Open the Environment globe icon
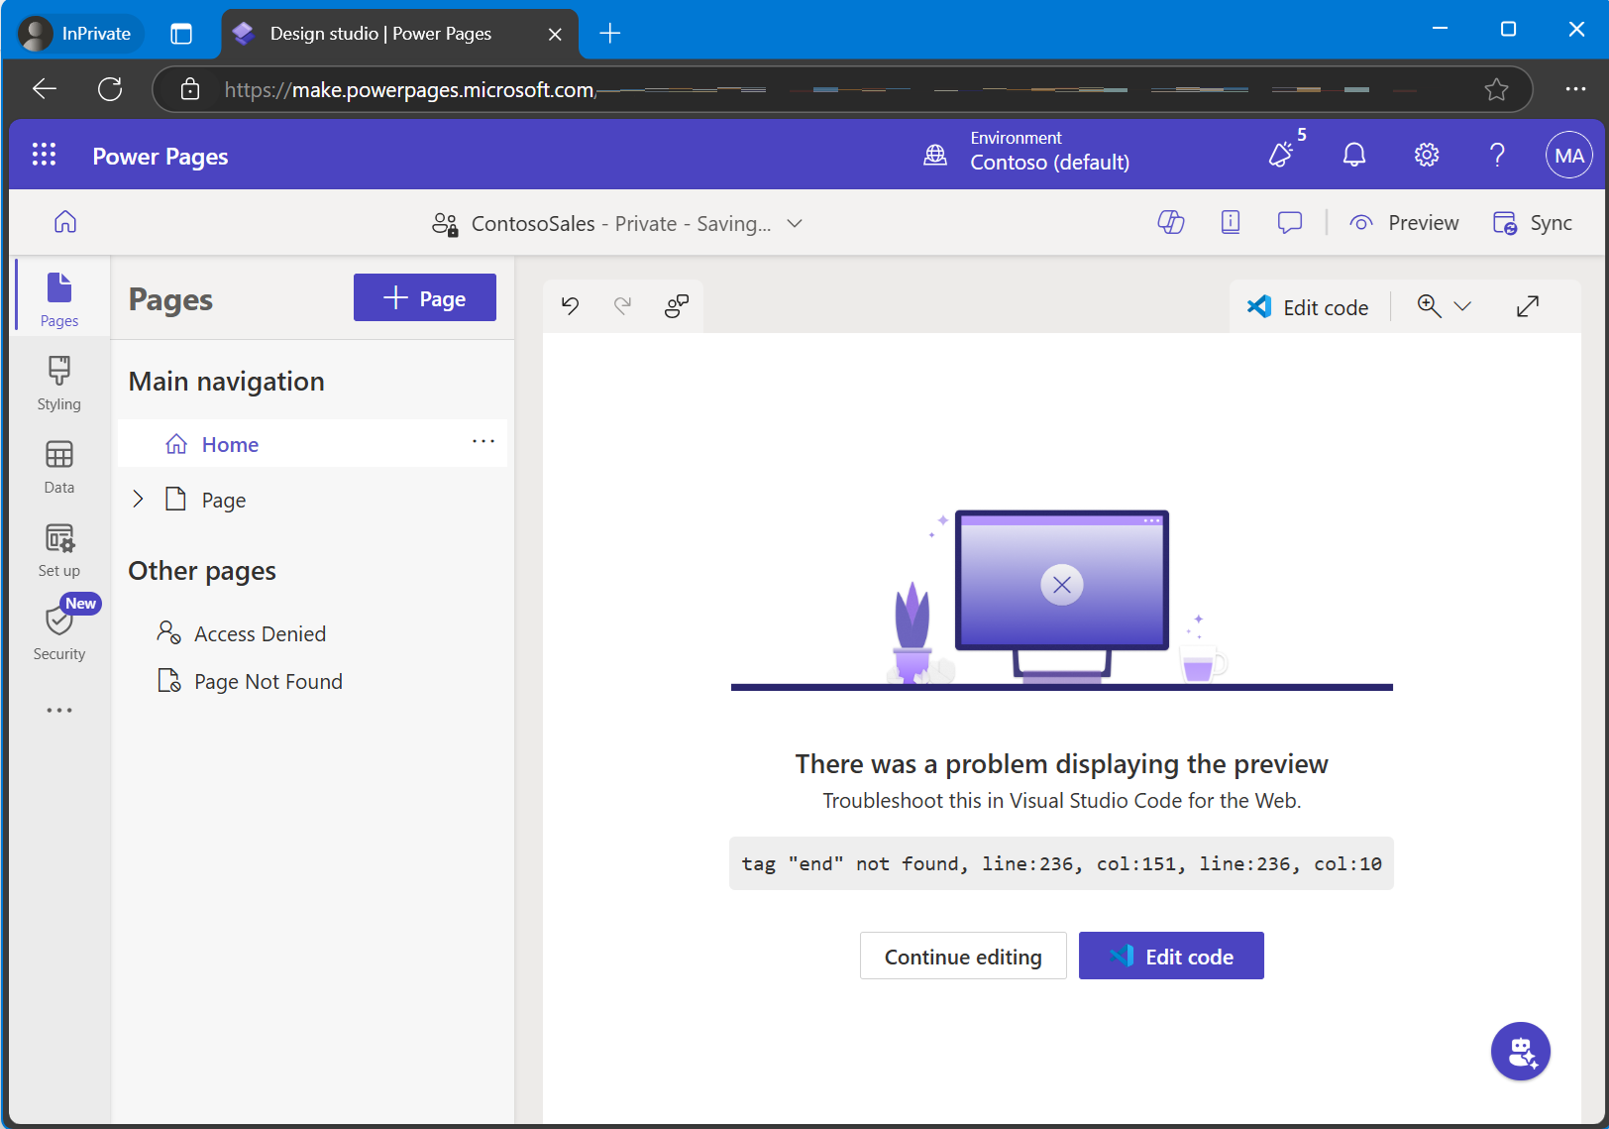 [x=935, y=155]
